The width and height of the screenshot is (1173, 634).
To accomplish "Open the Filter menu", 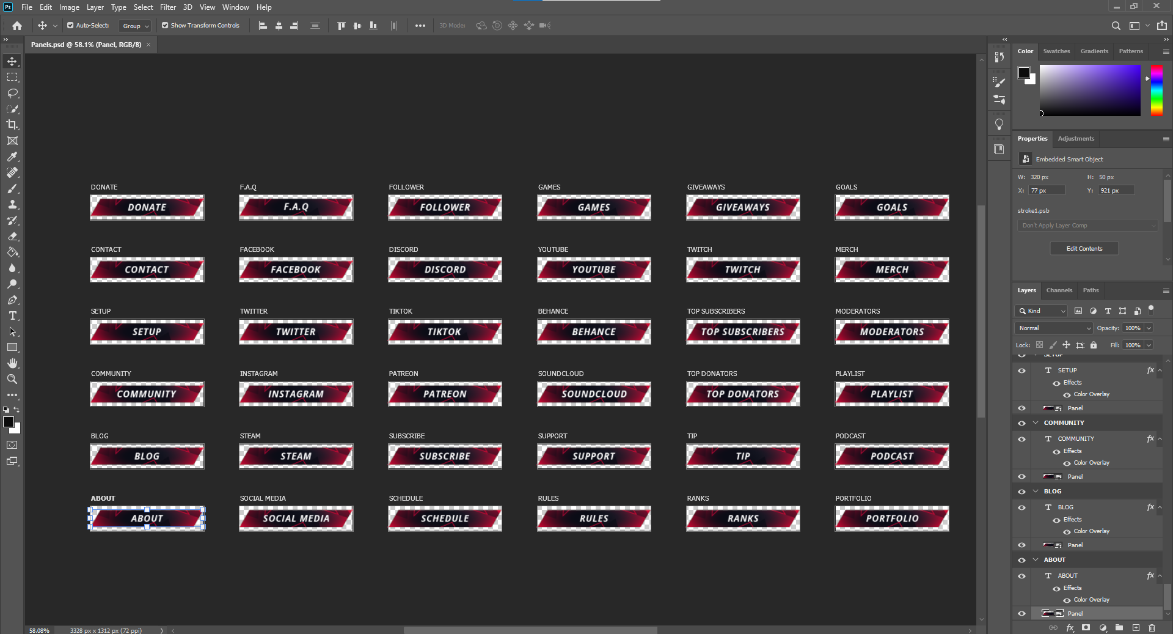I will (x=168, y=7).
